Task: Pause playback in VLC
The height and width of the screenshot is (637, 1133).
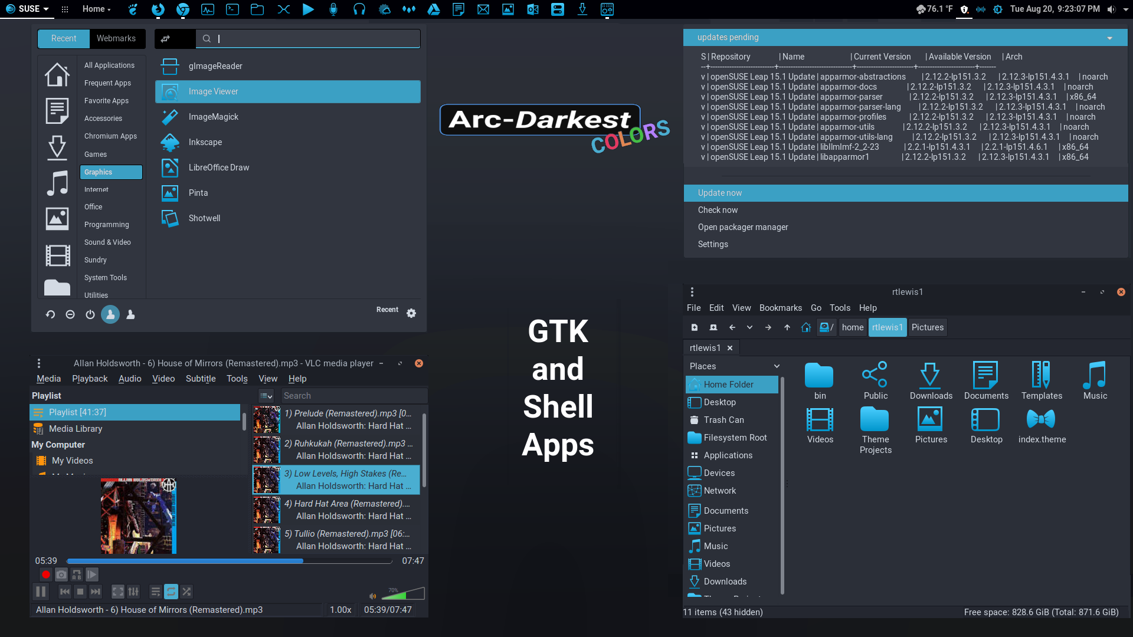Action: (41, 592)
